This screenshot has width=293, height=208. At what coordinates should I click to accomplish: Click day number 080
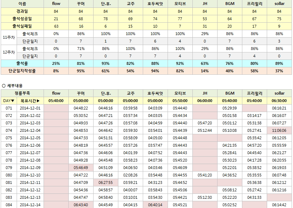pyautogui.click(x=9, y=175)
